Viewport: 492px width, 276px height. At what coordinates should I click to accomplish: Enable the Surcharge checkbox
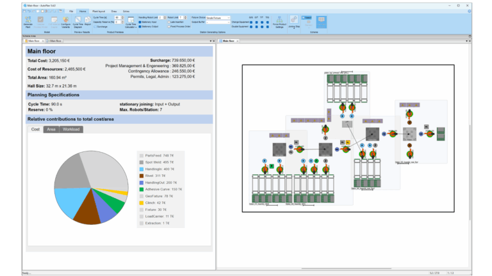click(x=95, y=27)
